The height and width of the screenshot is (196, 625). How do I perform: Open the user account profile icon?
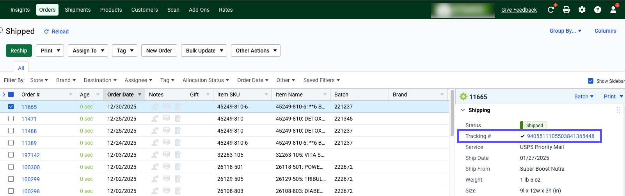coord(613,10)
